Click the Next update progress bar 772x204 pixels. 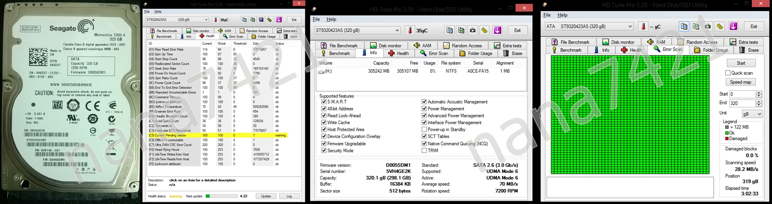(221, 196)
